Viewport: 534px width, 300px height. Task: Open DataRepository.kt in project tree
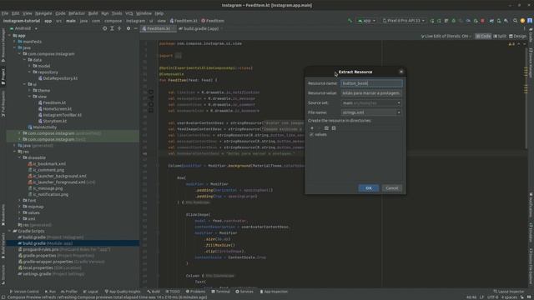click(x=58, y=78)
